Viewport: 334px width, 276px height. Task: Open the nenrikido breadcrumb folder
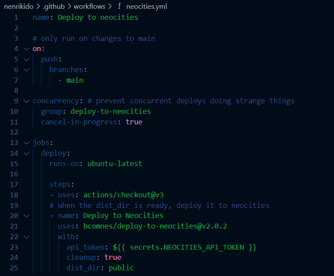[19, 7]
